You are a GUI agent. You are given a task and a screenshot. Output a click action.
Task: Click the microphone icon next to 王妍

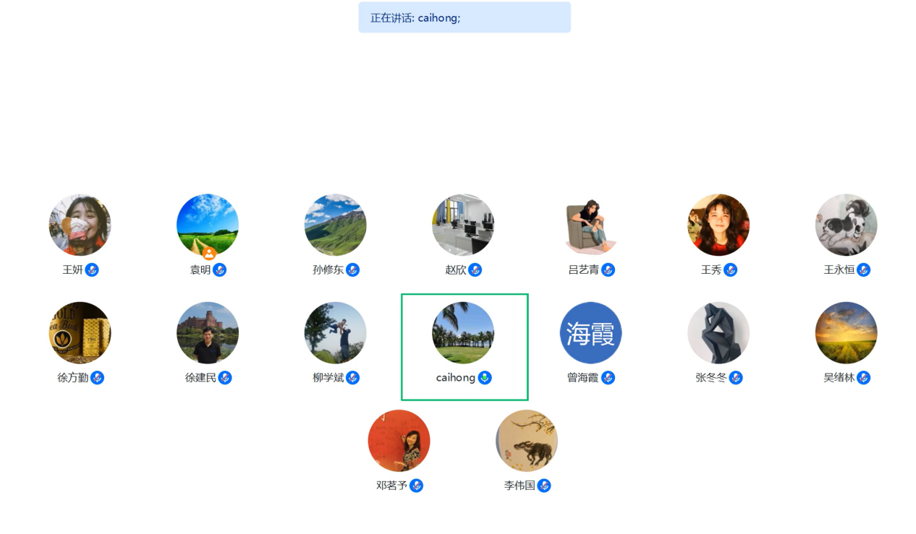(92, 270)
